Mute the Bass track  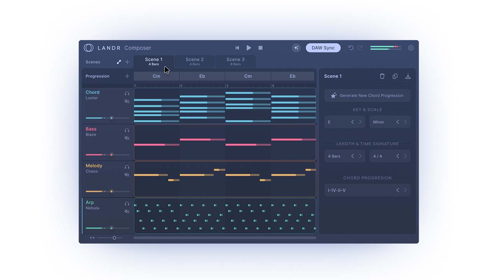pyautogui.click(x=127, y=138)
